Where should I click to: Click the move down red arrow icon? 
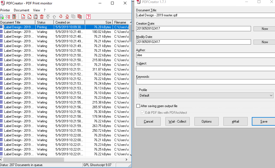61,17
